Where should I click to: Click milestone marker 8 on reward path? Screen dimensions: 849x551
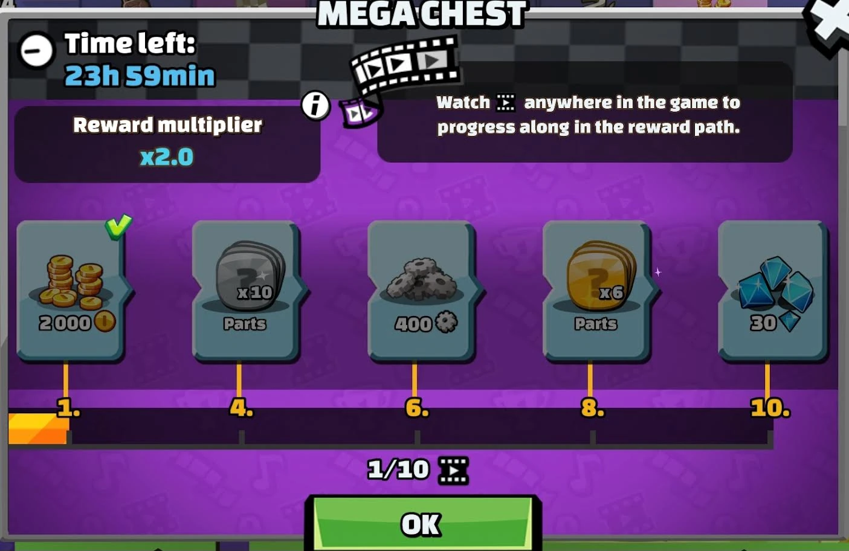[x=592, y=408]
